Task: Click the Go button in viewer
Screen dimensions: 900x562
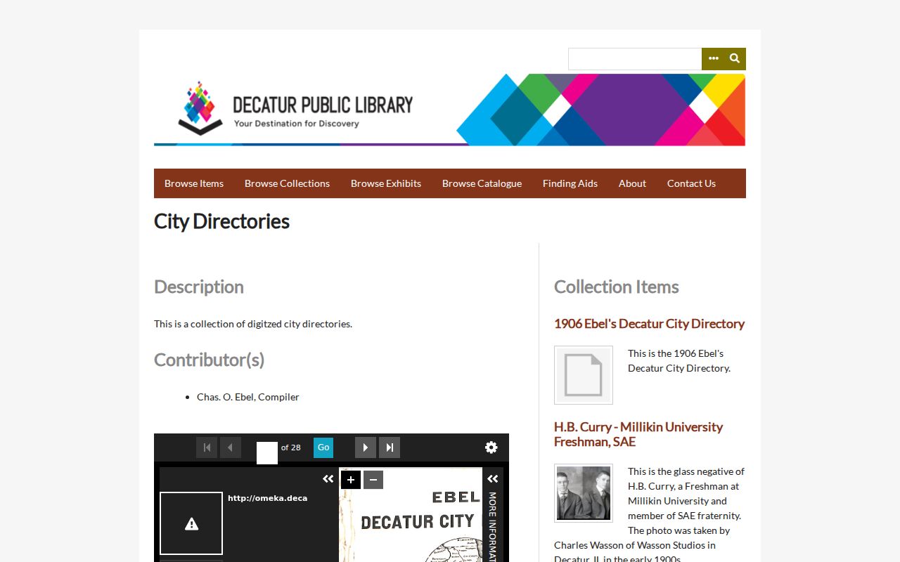Action: click(x=323, y=447)
